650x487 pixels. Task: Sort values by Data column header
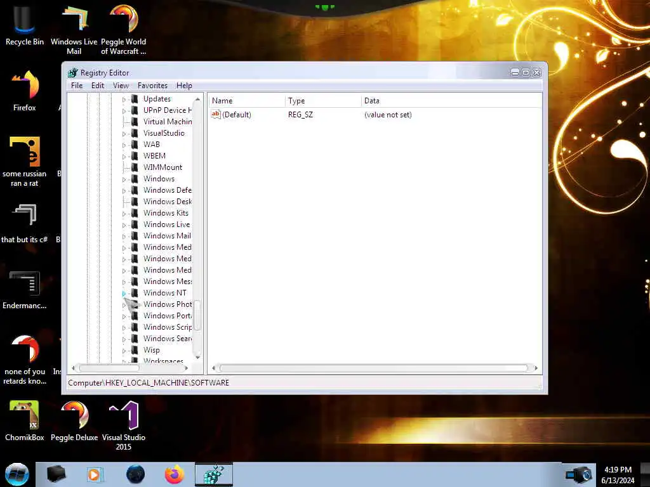[x=451, y=101]
